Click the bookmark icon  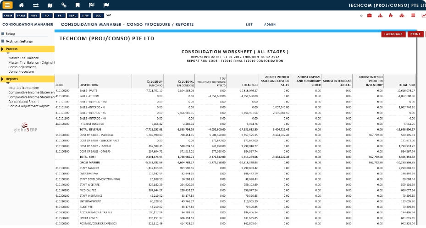(x=77, y=5)
